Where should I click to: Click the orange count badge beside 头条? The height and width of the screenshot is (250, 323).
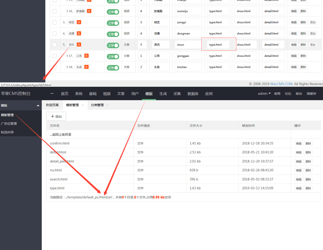coord(86,67)
